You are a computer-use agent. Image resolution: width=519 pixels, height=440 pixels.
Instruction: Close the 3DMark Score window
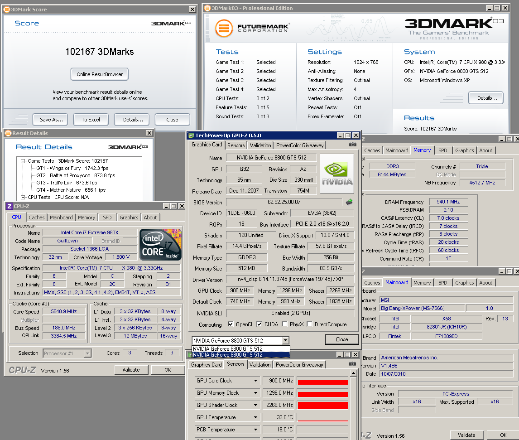[192, 9]
